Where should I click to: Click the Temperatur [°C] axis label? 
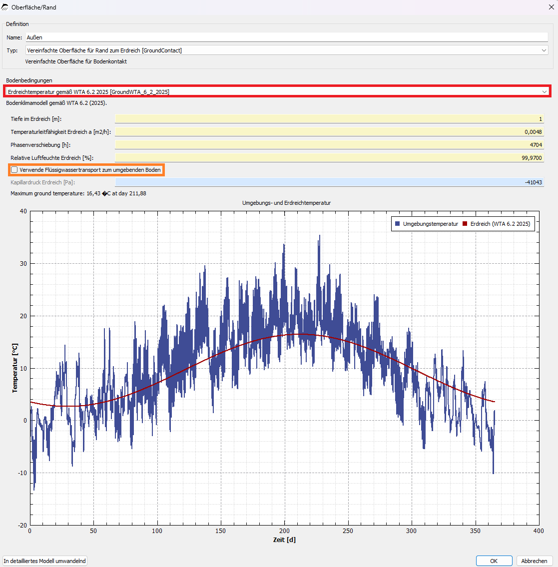pos(15,368)
